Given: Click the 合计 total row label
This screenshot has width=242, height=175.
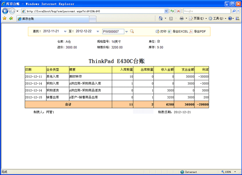Looking at the screenshot, I should tap(68, 105).
